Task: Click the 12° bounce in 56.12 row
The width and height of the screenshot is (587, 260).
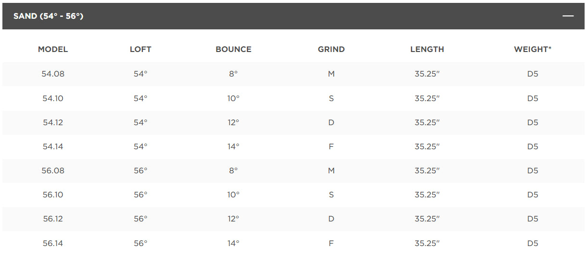Action: pos(233,219)
